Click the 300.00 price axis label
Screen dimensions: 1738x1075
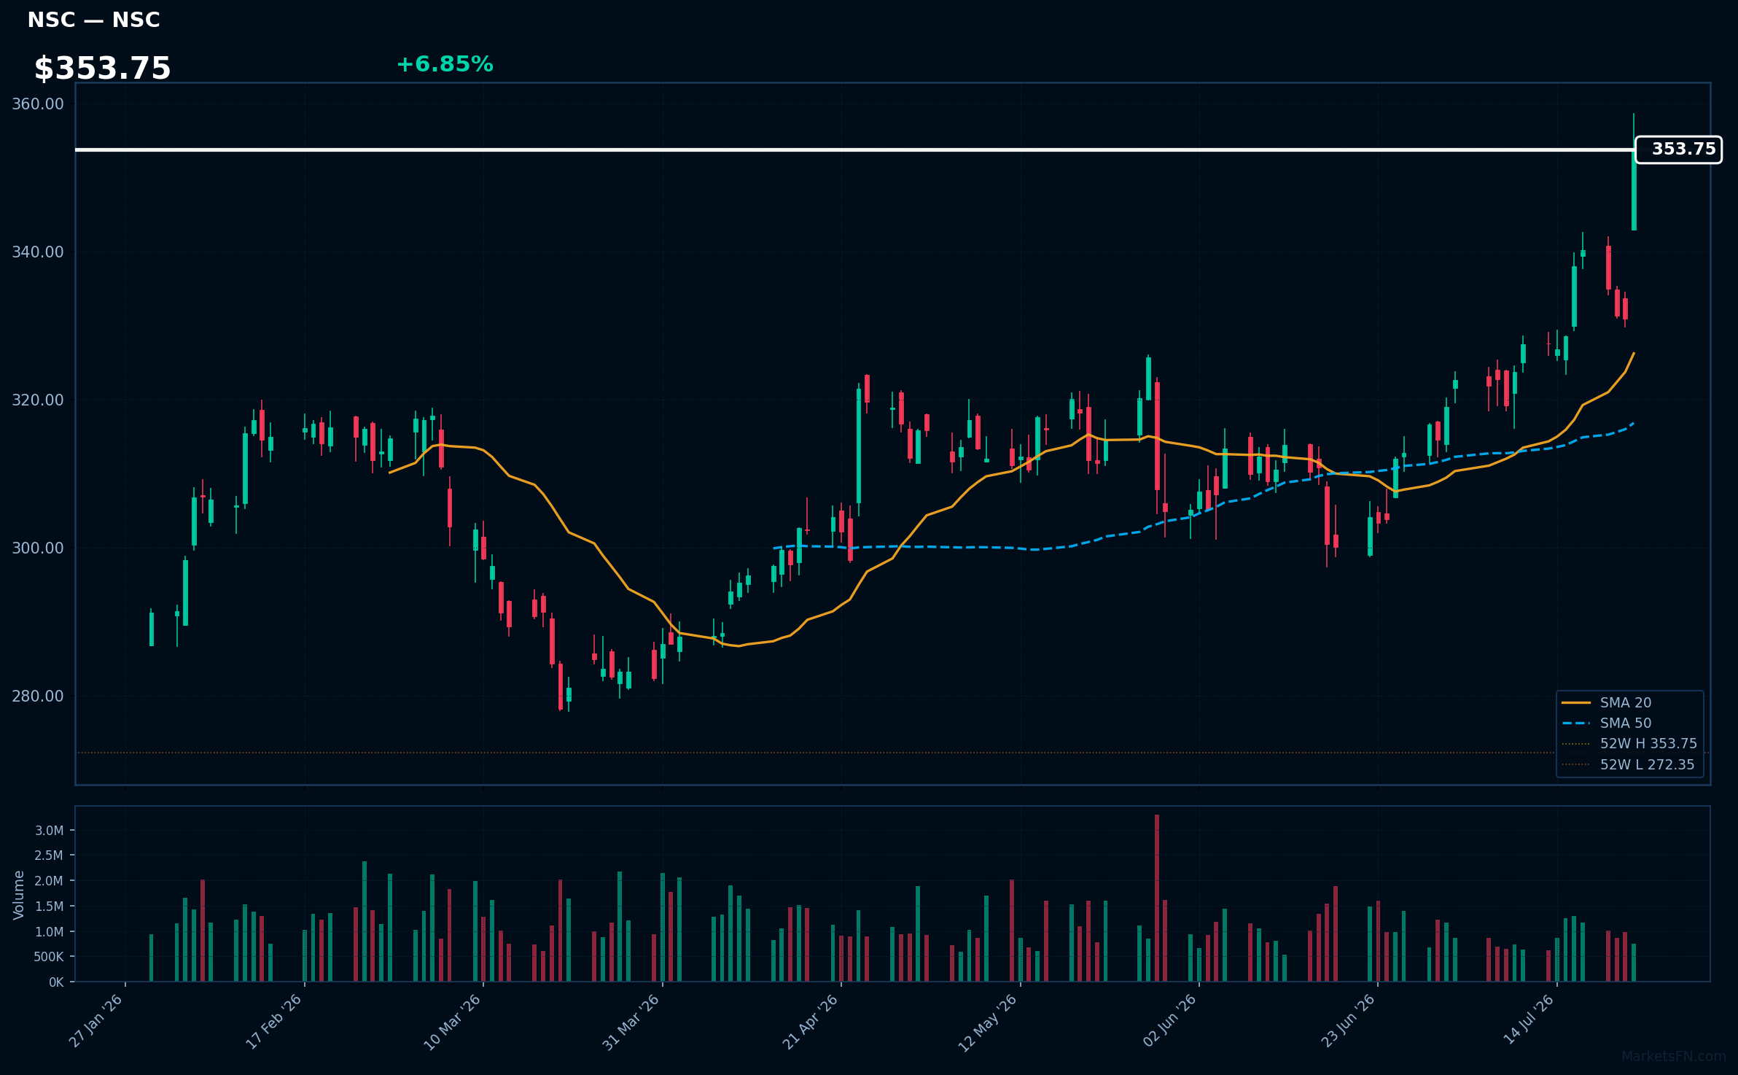pos(38,548)
